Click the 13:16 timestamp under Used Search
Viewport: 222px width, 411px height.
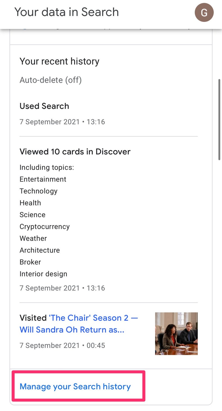pos(62,122)
